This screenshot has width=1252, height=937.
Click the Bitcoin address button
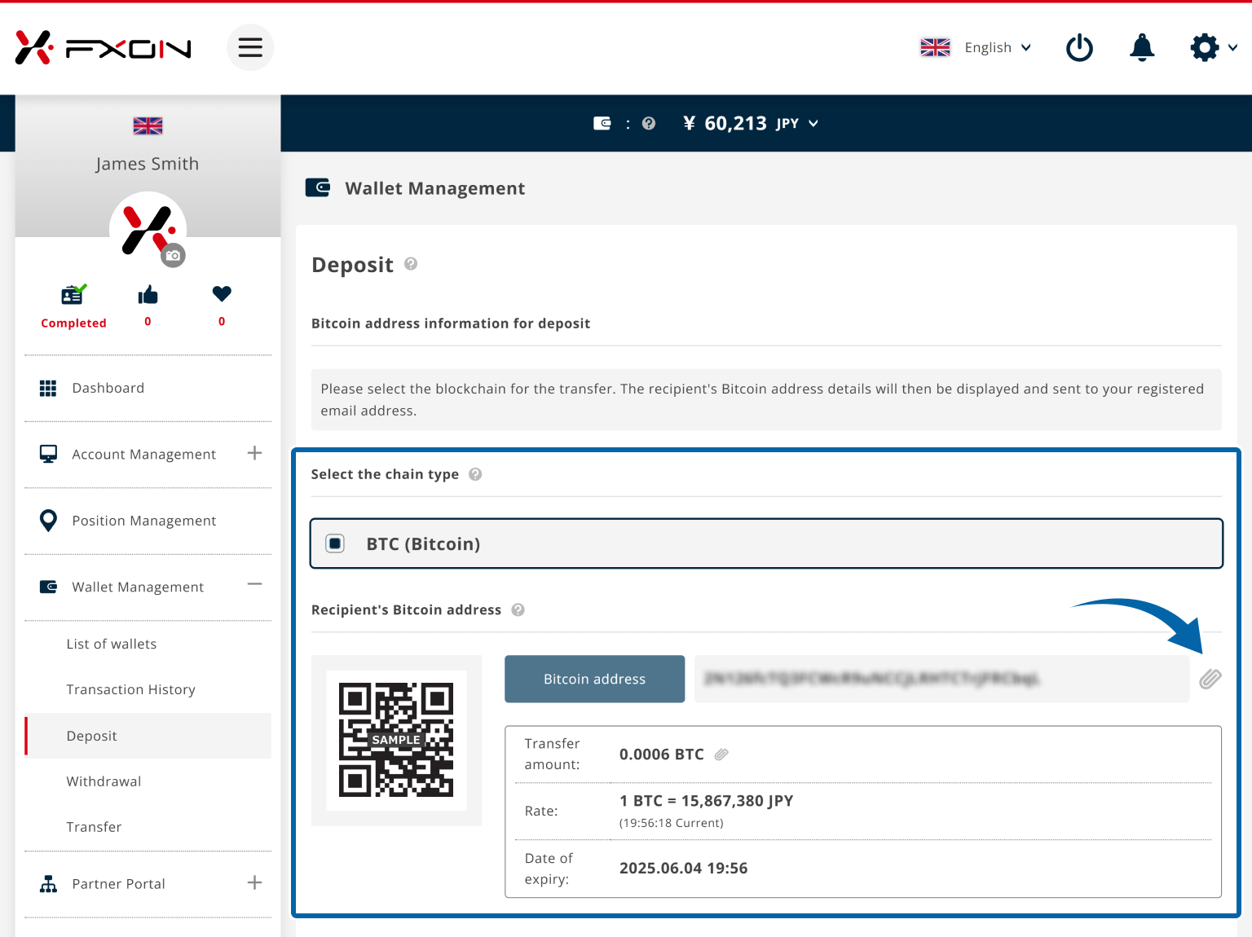tap(595, 679)
